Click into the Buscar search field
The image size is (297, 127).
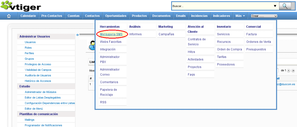[222, 6]
